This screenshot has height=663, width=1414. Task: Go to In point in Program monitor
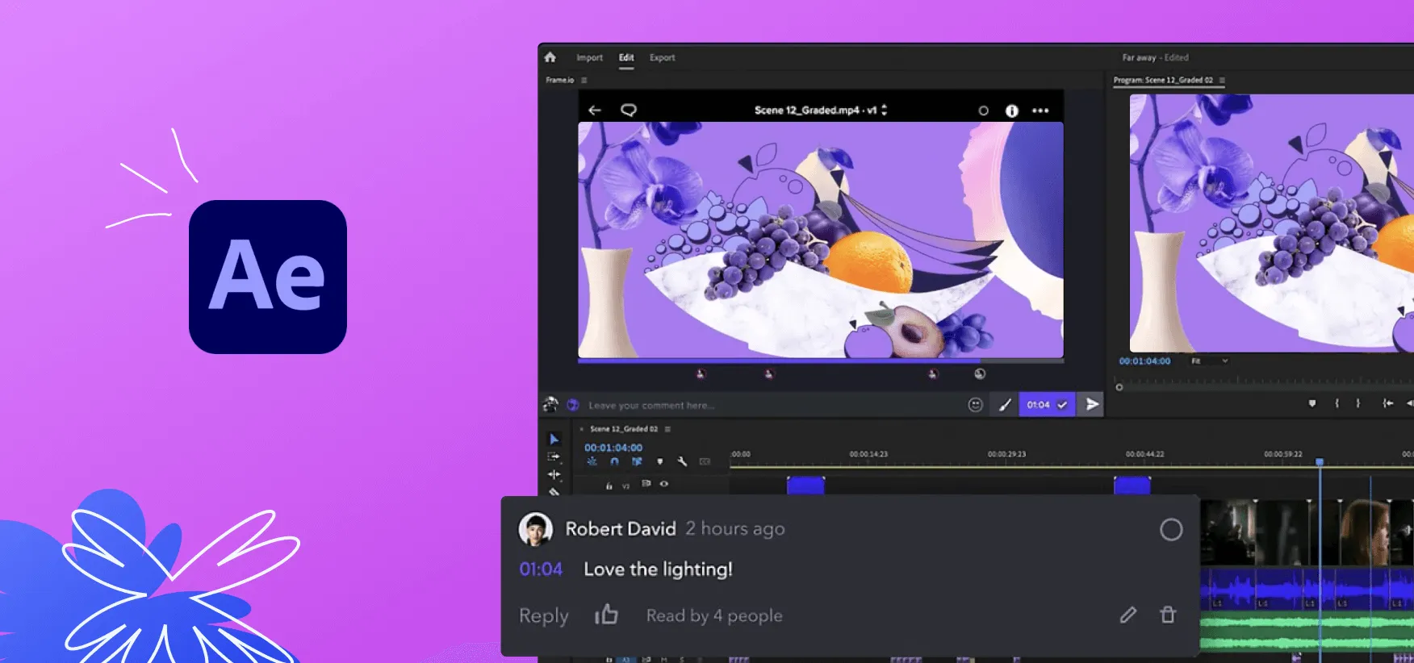(1387, 402)
